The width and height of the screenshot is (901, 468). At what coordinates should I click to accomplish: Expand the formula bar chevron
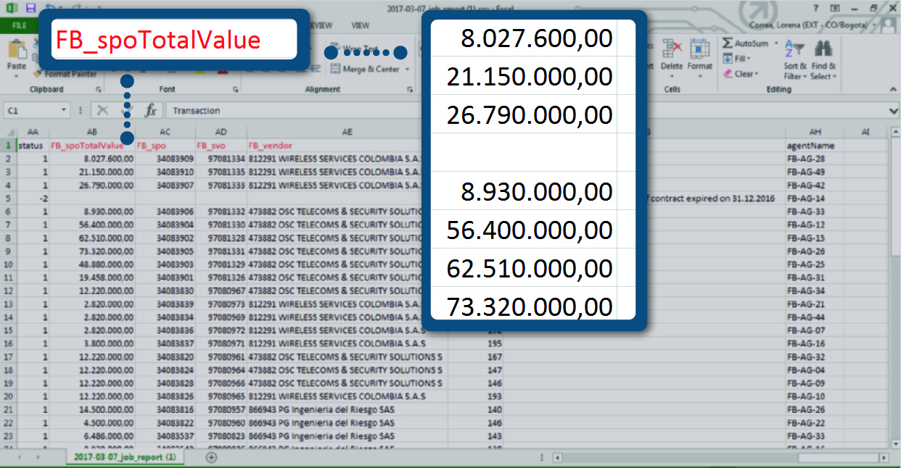(x=894, y=111)
